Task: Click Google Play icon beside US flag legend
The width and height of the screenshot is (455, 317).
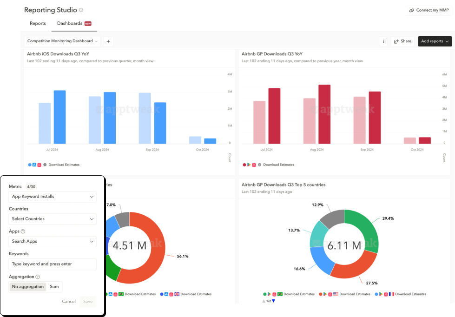Action: (x=325, y=294)
